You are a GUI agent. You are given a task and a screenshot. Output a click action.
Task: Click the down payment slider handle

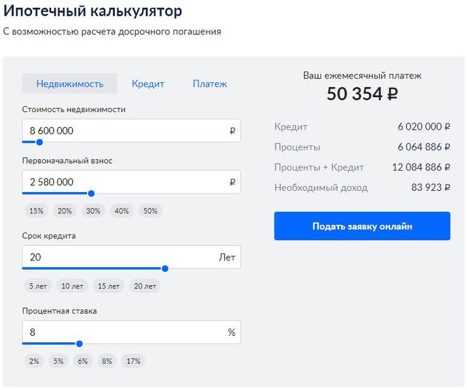coord(91,193)
